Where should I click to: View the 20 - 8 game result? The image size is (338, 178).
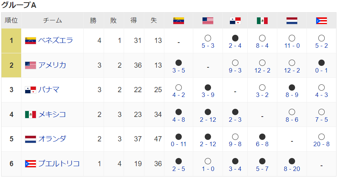[321, 144]
